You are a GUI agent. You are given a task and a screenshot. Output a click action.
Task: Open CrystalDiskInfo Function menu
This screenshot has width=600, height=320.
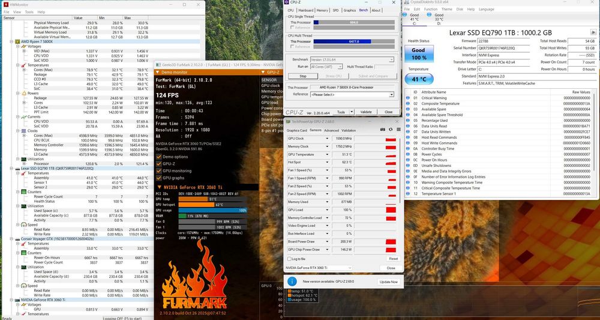431,9
